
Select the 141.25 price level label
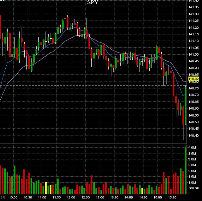pos(193,21)
